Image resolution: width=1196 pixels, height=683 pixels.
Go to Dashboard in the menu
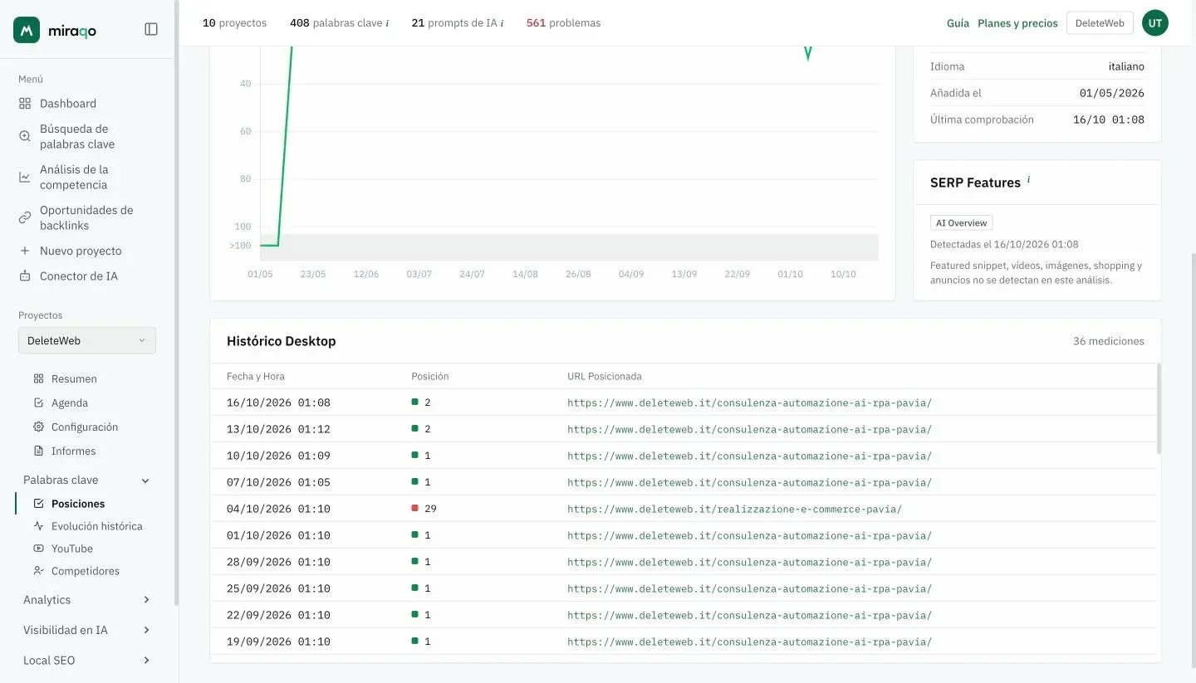click(x=68, y=104)
